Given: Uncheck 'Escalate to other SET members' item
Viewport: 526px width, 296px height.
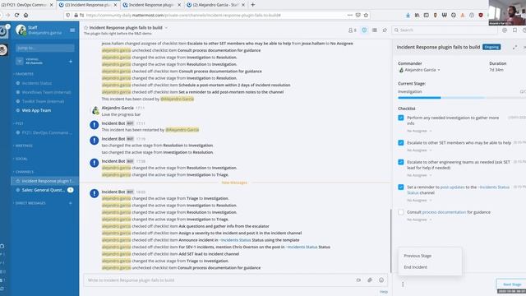Looking at the screenshot, I should click(x=401, y=142).
